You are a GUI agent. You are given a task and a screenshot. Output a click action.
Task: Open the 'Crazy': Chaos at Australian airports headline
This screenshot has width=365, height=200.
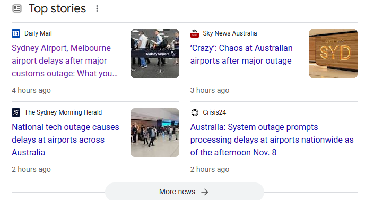pyautogui.click(x=241, y=54)
